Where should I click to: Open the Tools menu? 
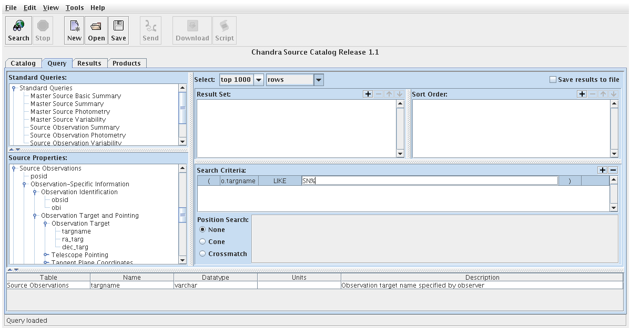tap(75, 8)
